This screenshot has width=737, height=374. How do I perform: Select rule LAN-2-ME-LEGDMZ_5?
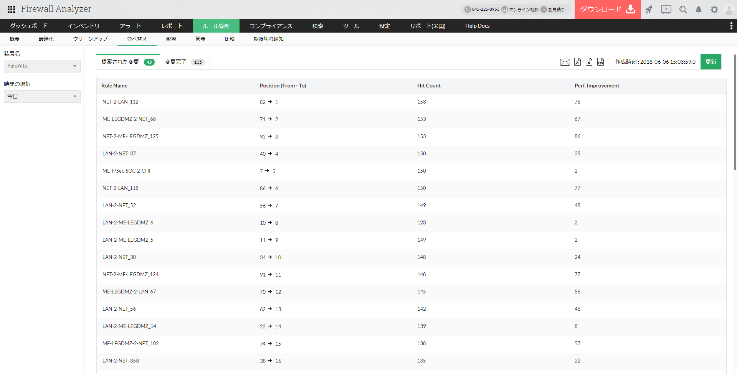(128, 240)
